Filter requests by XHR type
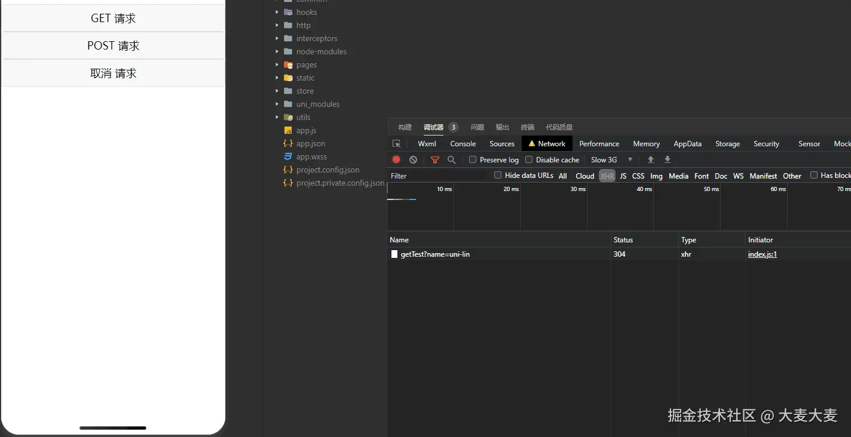Viewport: 851px width, 437px height. point(607,176)
